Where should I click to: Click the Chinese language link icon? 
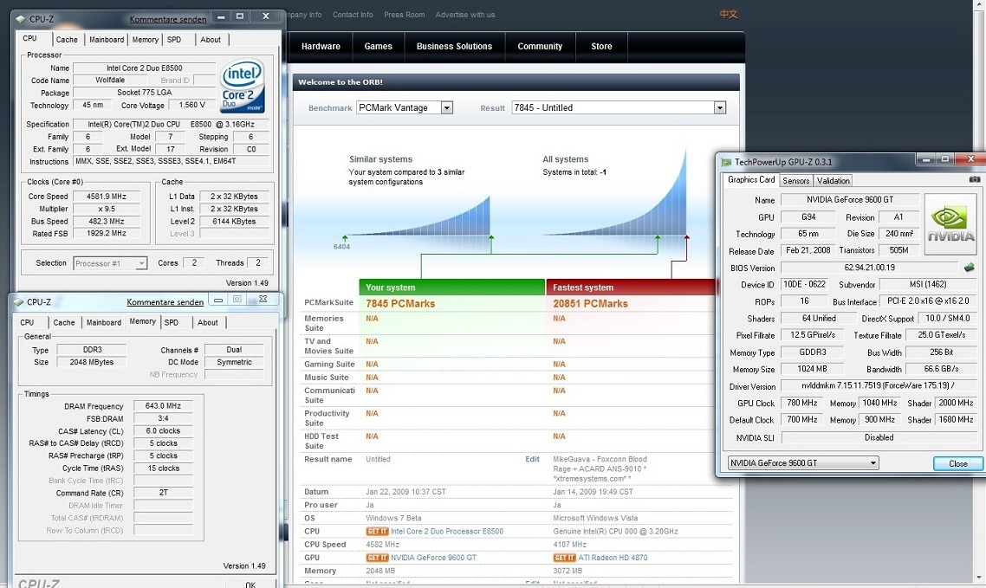pyautogui.click(x=728, y=15)
